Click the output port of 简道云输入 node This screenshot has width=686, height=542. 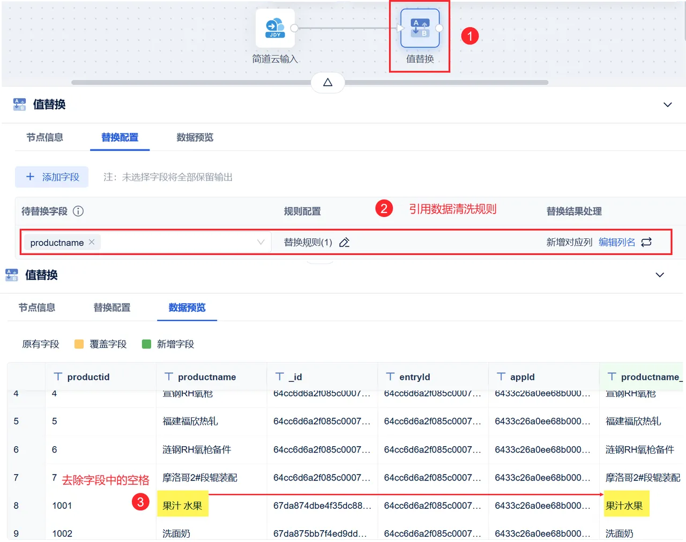point(294,28)
